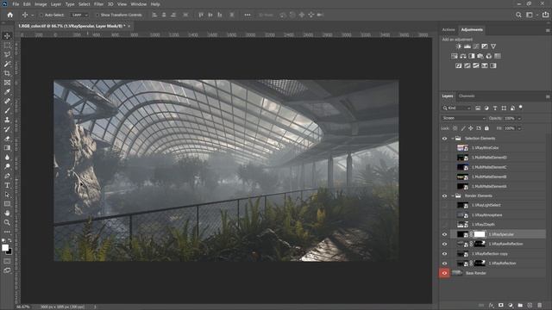Select the Pen tool

point(7,176)
